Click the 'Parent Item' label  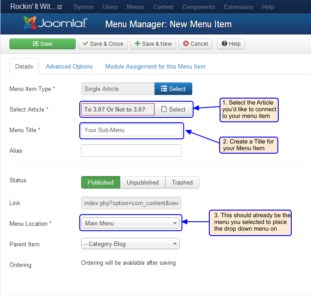coord(24,244)
